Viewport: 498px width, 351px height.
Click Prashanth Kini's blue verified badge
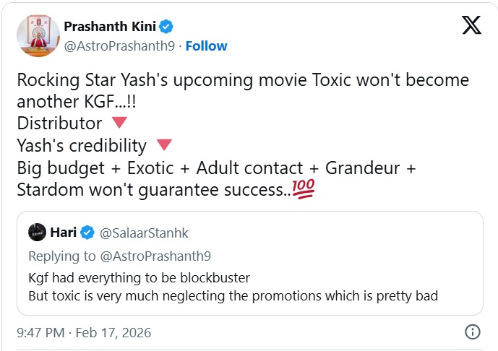point(167,27)
